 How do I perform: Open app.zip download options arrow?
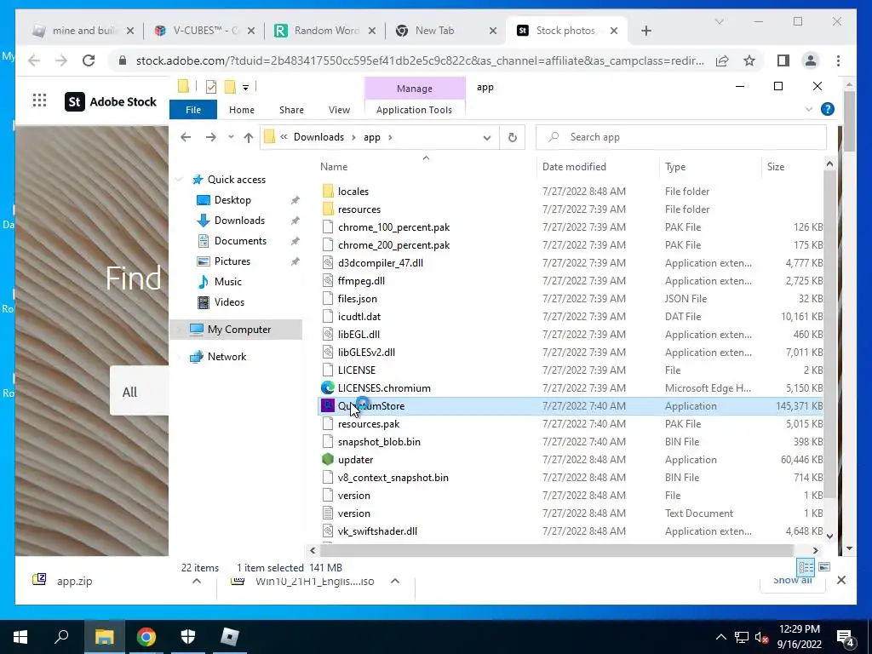[x=197, y=581]
